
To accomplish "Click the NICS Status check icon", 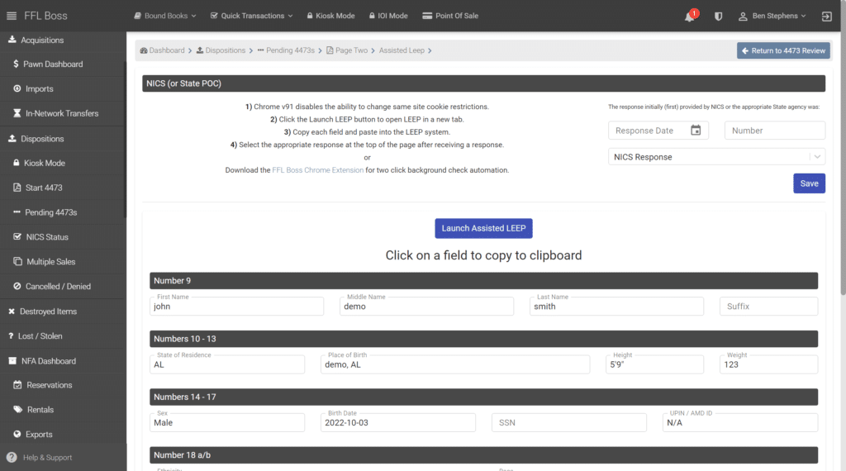I will (17, 236).
